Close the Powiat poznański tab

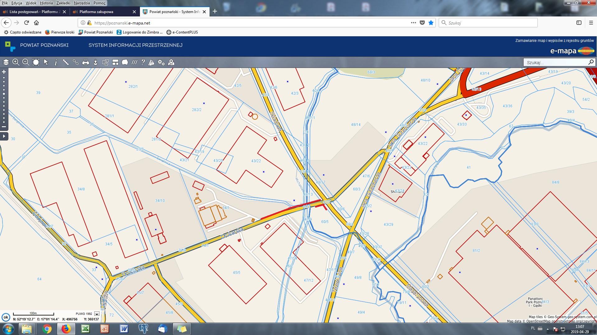click(x=204, y=12)
